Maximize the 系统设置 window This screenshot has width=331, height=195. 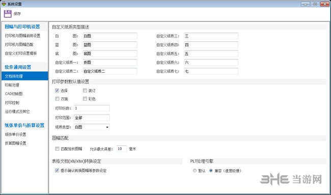(315, 4)
